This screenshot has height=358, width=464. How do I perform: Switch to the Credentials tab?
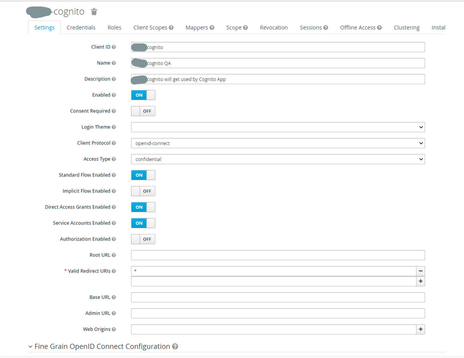click(x=81, y=27)
